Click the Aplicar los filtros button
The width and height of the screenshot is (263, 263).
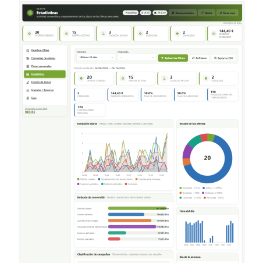tap(173, 58)
